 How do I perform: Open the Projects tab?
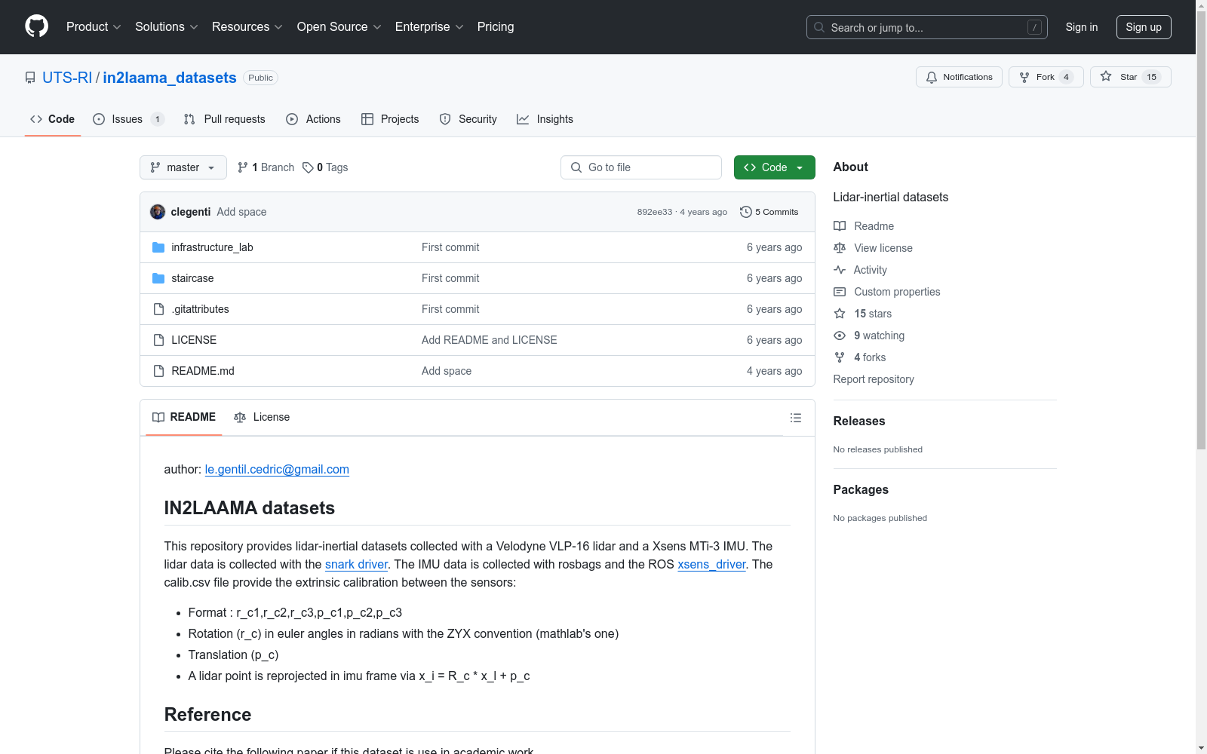[390, 119]
